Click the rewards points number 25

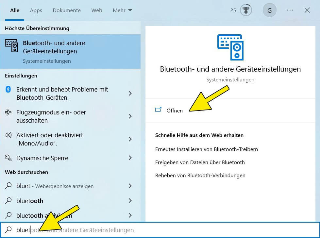click(233, 10)
